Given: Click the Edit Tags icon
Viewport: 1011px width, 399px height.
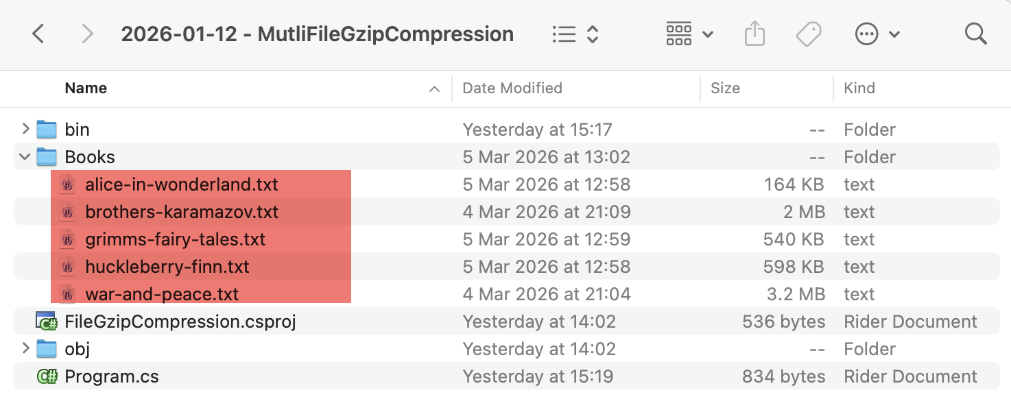Looking at the screenshot, I should tap(809, 34).
